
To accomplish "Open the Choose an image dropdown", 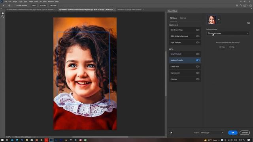I will [228, 33].
